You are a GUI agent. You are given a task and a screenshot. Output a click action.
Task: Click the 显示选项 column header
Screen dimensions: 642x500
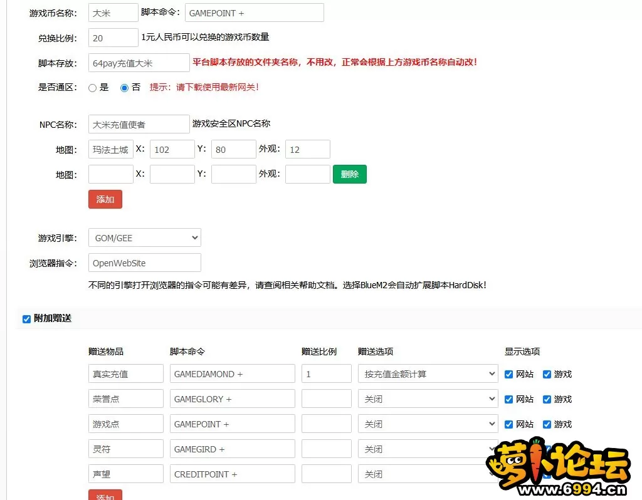(x=522, y=352)
